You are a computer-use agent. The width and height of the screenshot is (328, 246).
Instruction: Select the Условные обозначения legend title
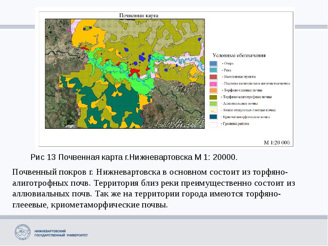coord(240,55)
